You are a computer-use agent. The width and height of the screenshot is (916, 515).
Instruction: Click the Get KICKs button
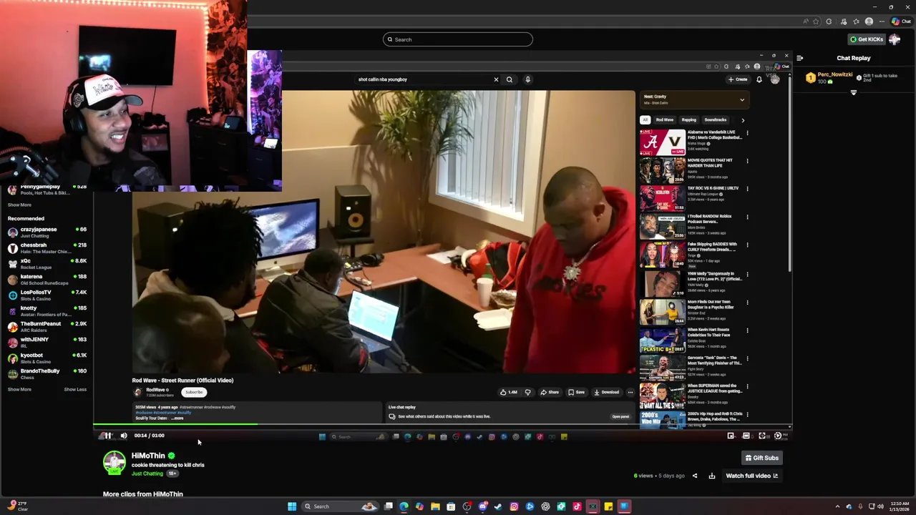click(x=867, y=39)
